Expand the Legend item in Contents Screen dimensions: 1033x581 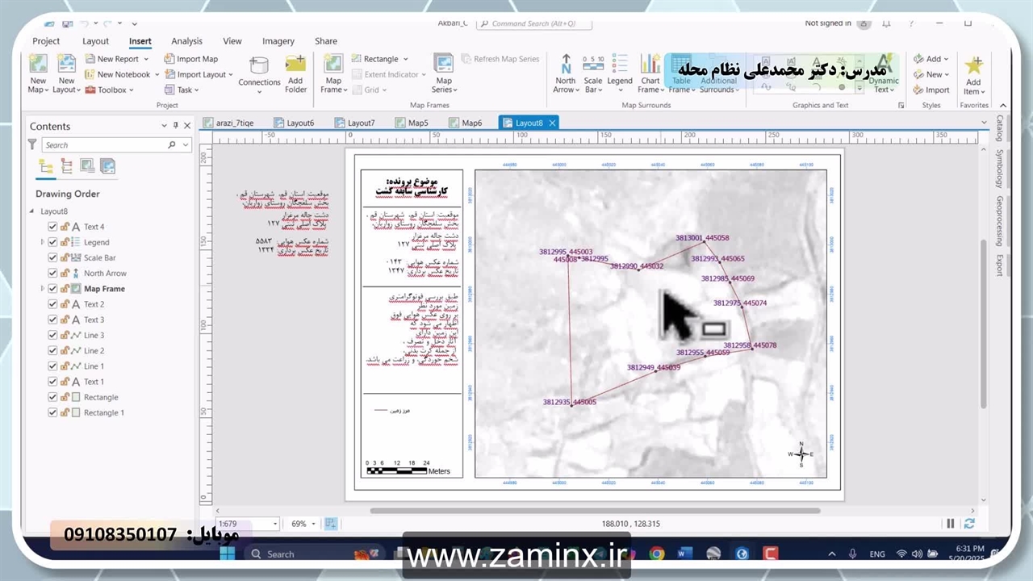[42, 242]
